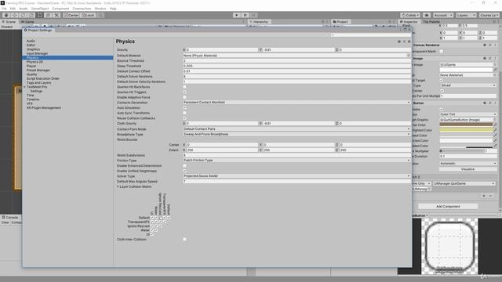Viewport: 502px width, 282px height.
Task: Open the Window menu
Action: [x=100, y=9]
